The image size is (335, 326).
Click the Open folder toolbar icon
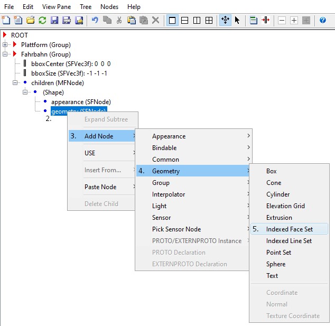tap(30, 20)
